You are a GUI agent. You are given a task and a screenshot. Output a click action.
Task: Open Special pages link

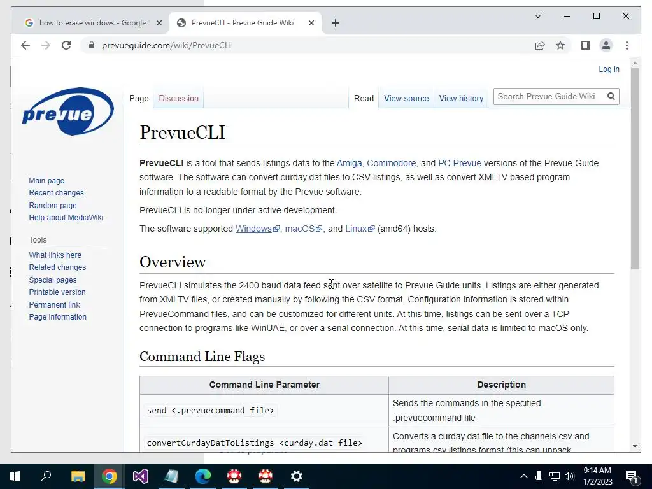click(52, 280)
